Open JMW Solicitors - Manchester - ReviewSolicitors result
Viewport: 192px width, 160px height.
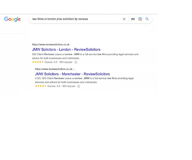coord(72,74)
